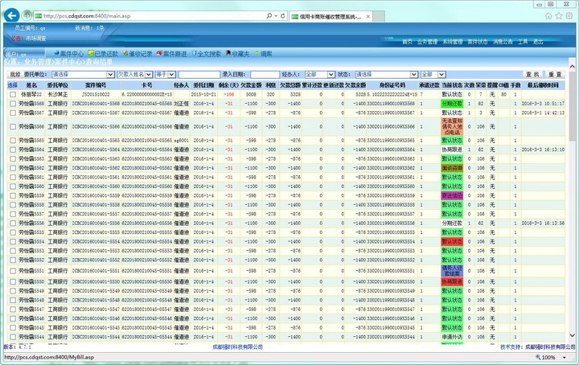This screenshot has height=365, width=579.
Task: Click the refresh icon in address bar
Action: (282, 16)
